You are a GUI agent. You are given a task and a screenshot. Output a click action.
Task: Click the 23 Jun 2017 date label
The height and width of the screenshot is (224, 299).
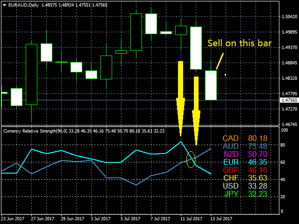[13, 219]
